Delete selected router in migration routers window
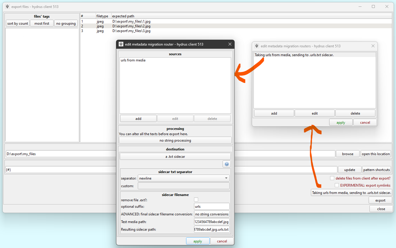This screenshot has height=248, width=396. (x=355, y=113)
